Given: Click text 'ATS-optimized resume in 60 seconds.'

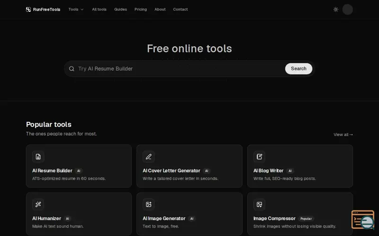Looking at the screenshot, I should coord(69,178).
